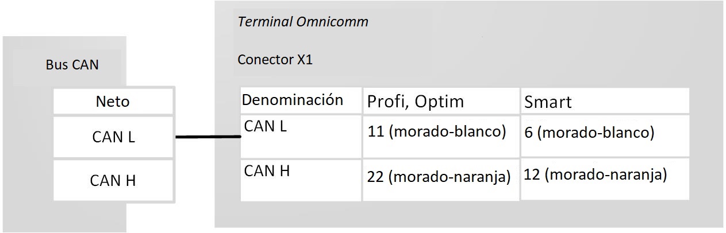The height and width of the screenshot is (233, 726).
Task: Click the Denominación column header
Action: [292, 100]
